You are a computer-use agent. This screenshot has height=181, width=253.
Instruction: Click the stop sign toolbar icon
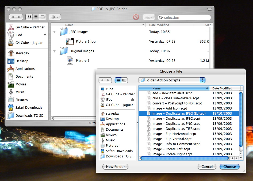tap(136, 17)
